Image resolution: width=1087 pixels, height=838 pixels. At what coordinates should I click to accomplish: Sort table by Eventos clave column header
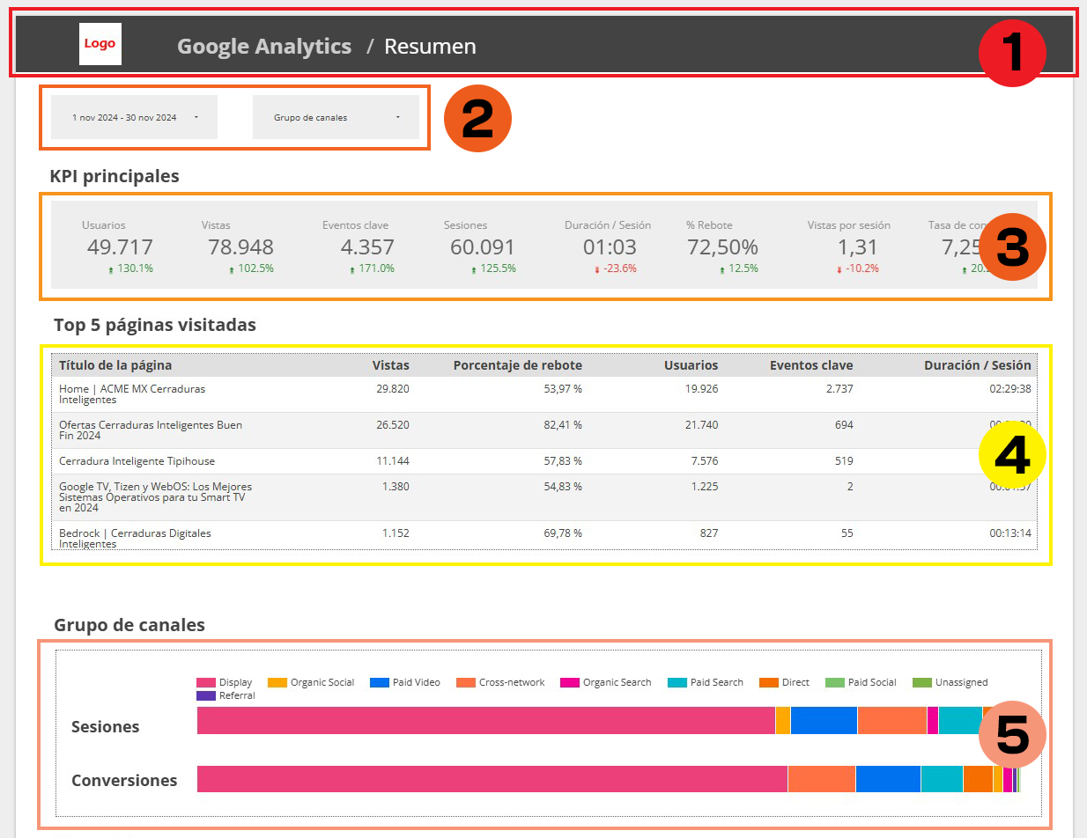[811, 365]
